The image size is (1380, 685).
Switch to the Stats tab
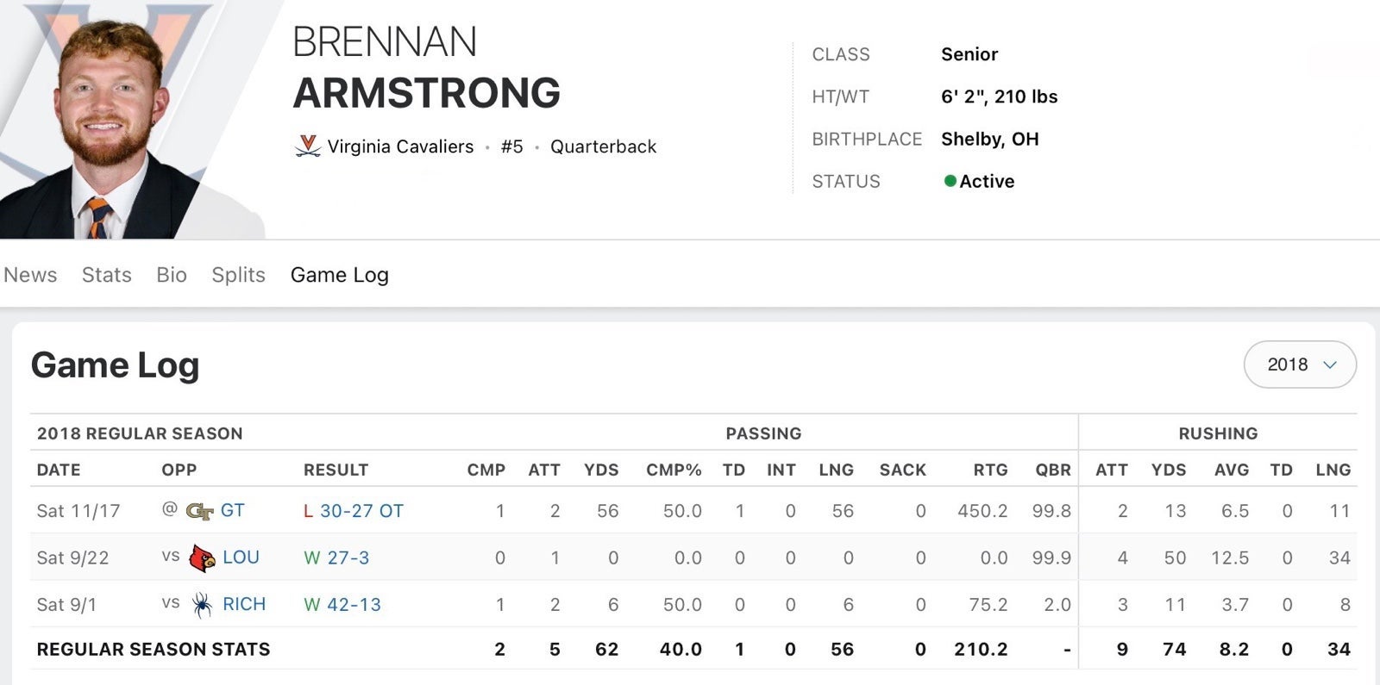[x=107, y=275]
